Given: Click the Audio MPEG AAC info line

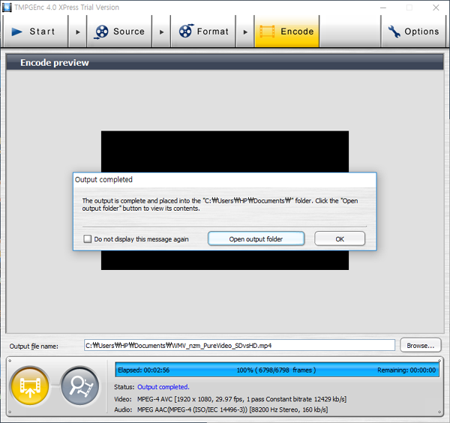Looking at the screenshot, I should [221, 409].
